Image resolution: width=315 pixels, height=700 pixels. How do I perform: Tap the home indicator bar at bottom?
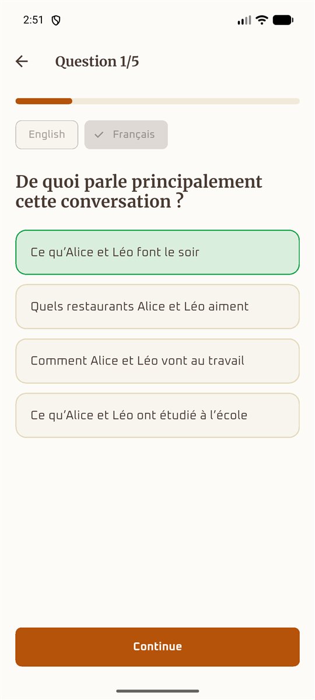(157, 691)
